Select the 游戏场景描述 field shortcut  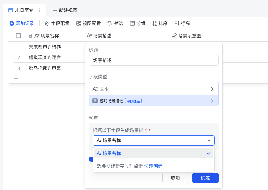[153, 101]
